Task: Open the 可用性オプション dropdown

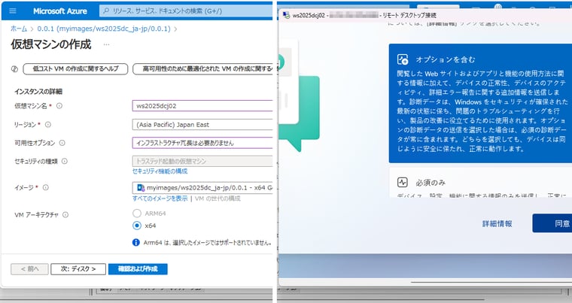Action: 202,143
